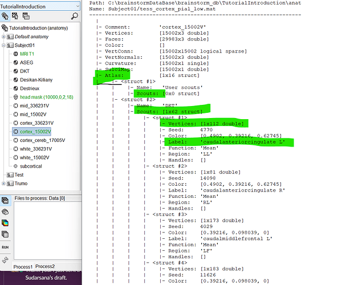Switch to anatomy view icon
This screenshot has width=354, height=285.
click(x=5, y=16)
